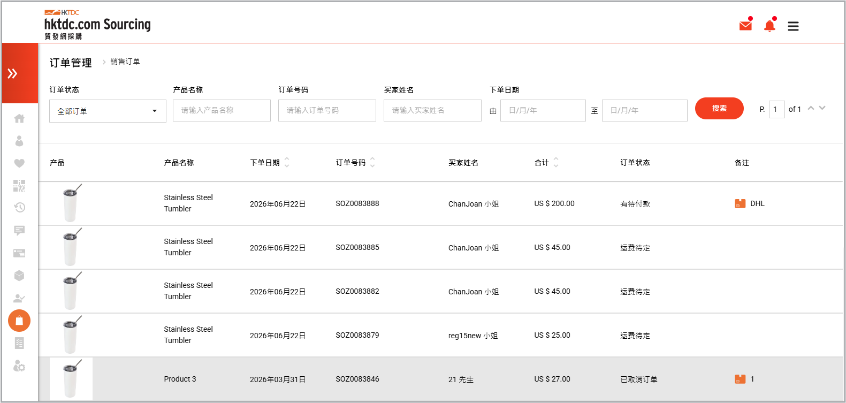Click order number SOZ0083882
The image size is (846, 403).
[357, 291]
